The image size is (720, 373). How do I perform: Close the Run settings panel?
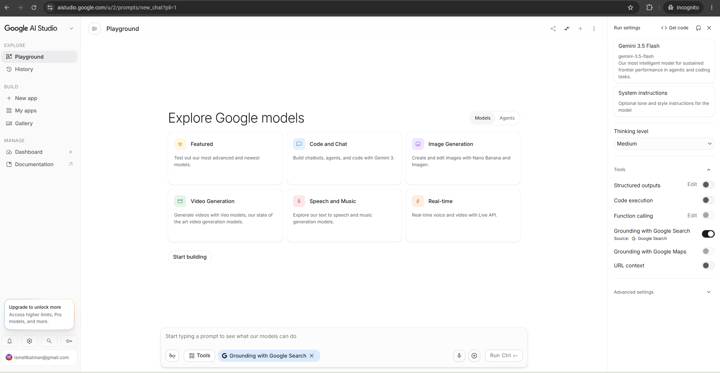coord(709,28)
